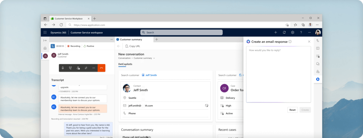Add this page to browser favorites
Image resolution: width=363 pixels, height=138 pixels.
(x=287, y=25)
